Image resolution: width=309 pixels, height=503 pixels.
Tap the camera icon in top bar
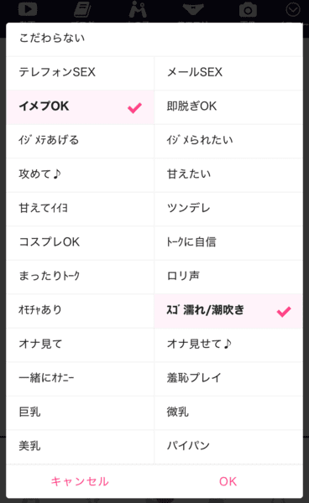(248, 9)
